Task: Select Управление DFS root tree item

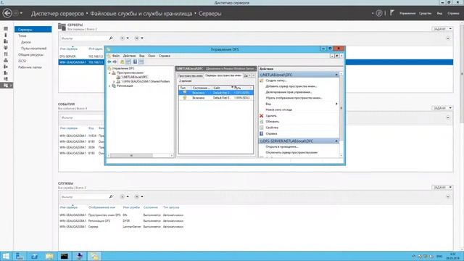Action: point(123,68)
